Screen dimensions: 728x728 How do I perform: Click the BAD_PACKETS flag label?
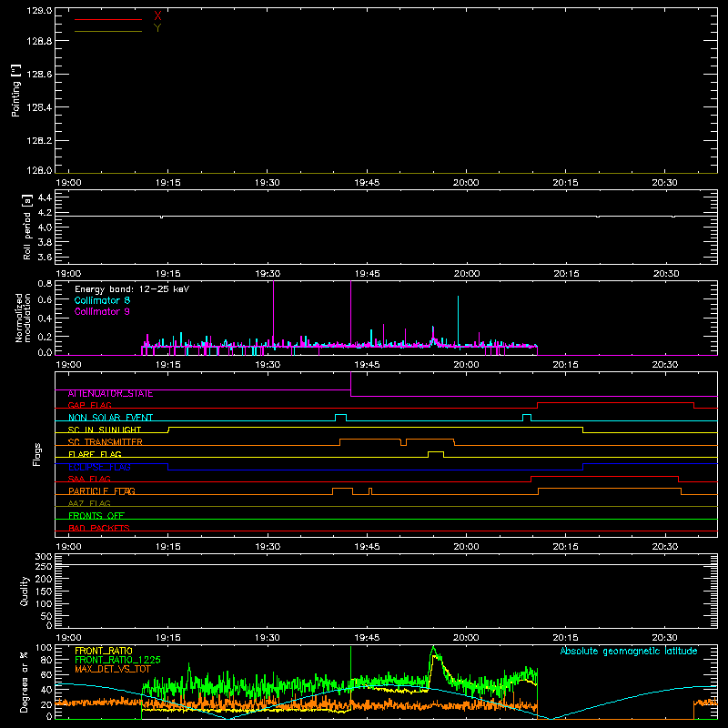99,529
